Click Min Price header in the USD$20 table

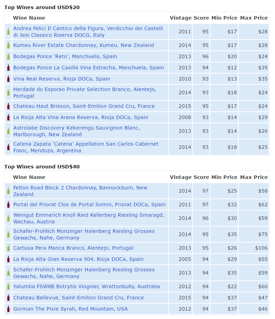coord(224,18)
